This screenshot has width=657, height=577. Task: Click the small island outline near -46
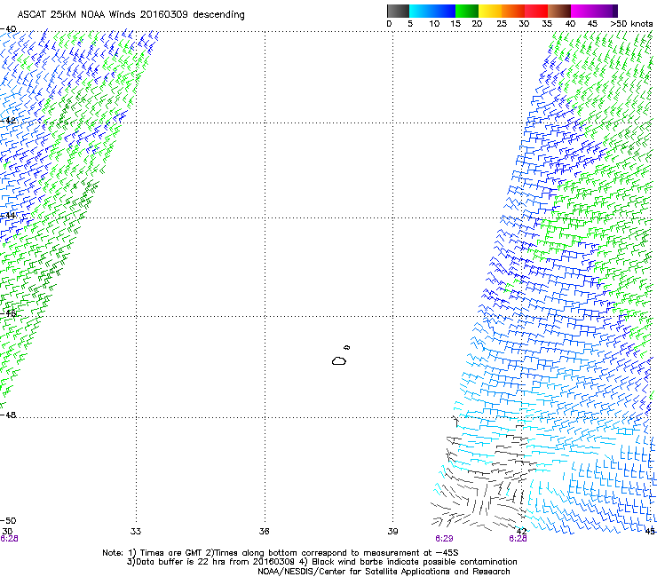click(x=347, y=347)
